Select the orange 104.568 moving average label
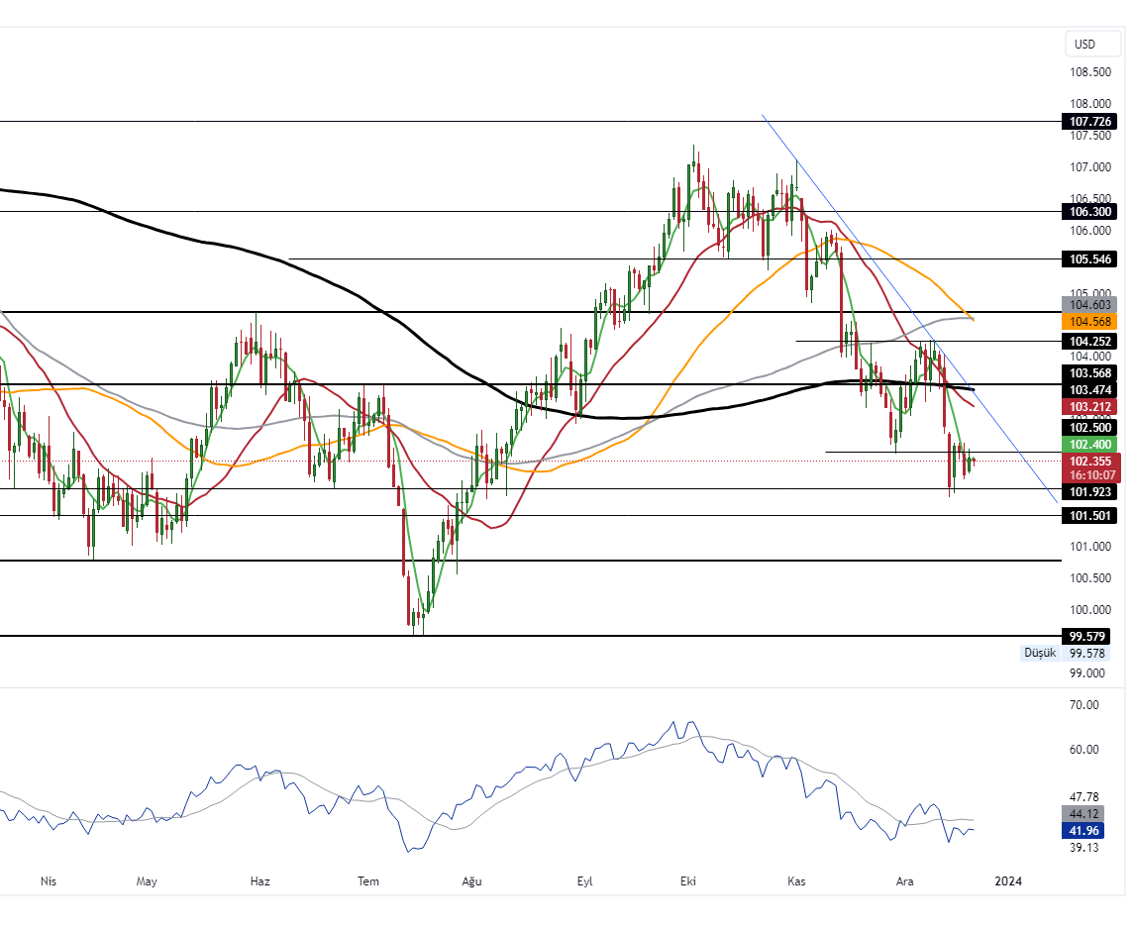 1089,322
